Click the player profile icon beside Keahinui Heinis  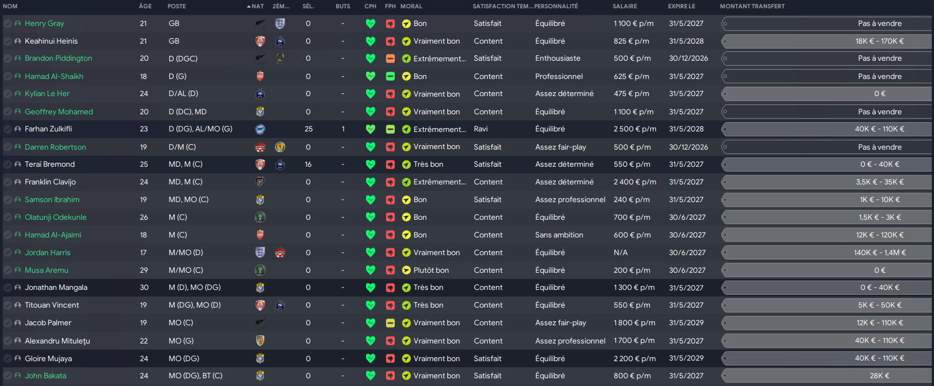click(18, 41)
